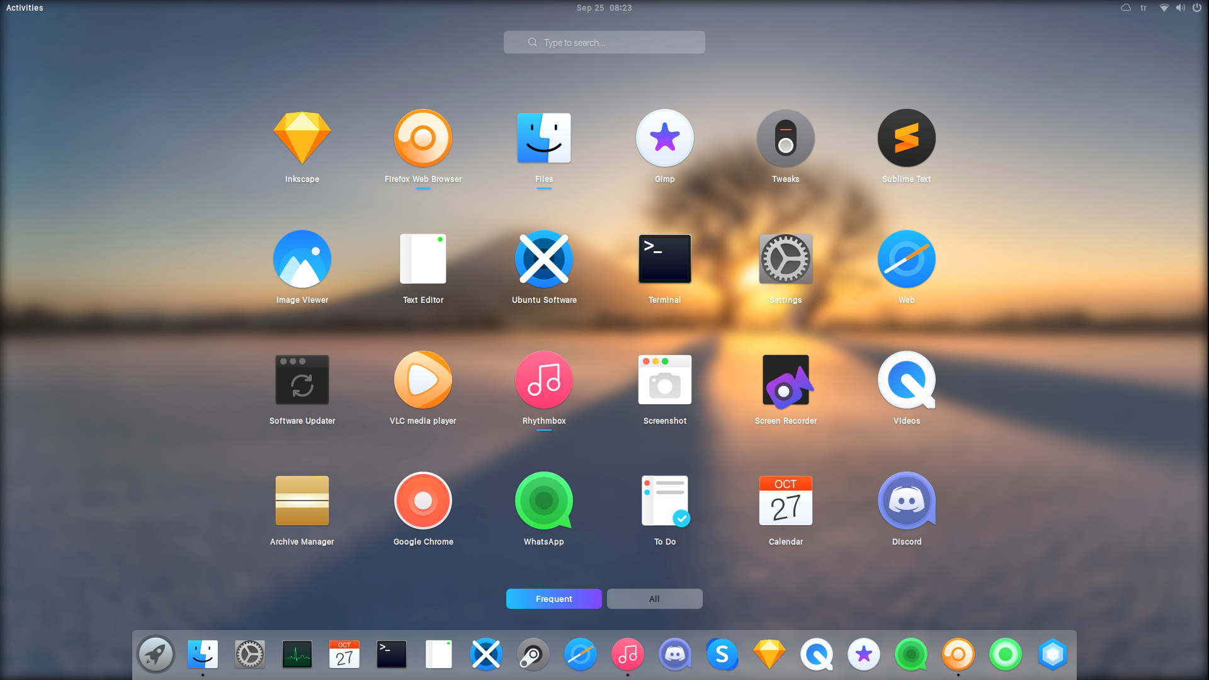1209x680 pixels.
Task: Open Terminal from the app grid
Action: pyautogui.click(x=665, y=259)
